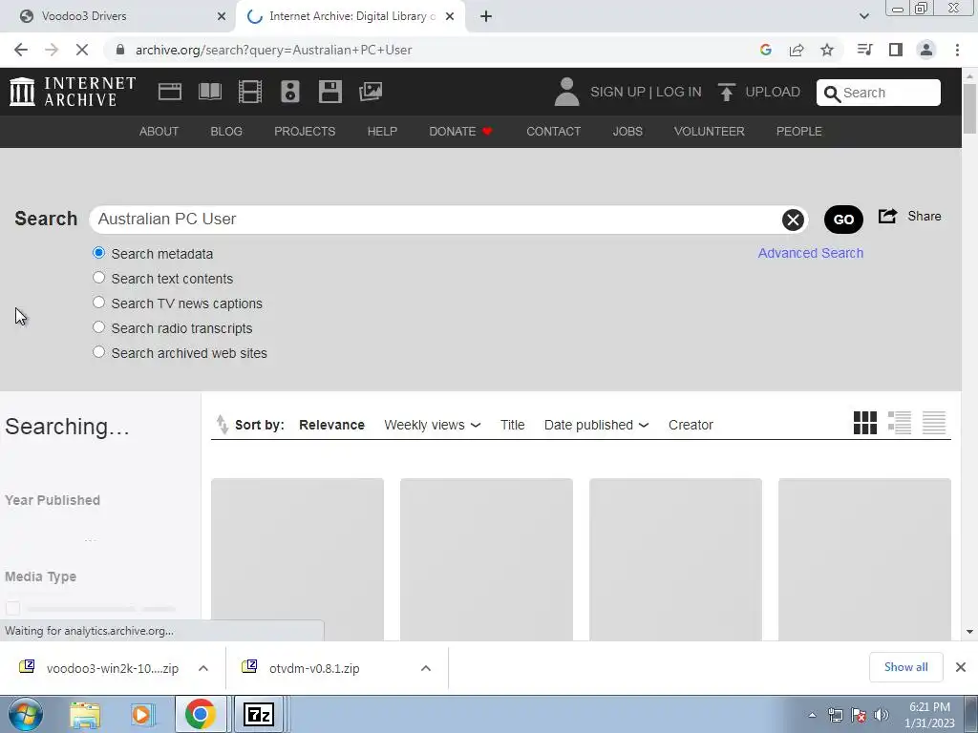Open the Software floppy disk icon
Screen dimensions: 978x733
click(x=330, y=92)
